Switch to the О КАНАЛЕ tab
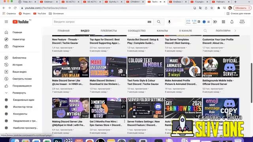 click(x=185, y=31)
